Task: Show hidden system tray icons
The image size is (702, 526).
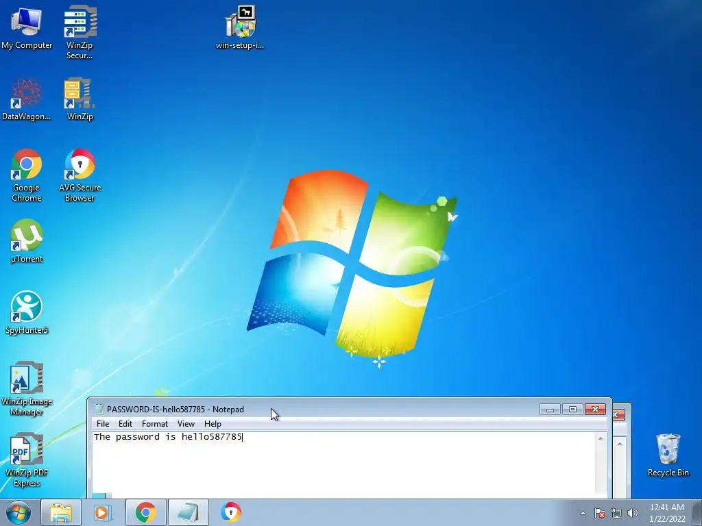Action: [583, 513]
